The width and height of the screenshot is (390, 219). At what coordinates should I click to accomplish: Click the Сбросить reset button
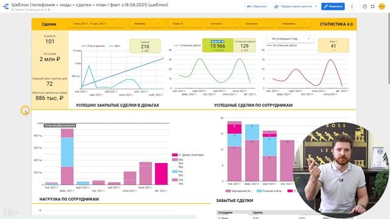click(257, 7)
